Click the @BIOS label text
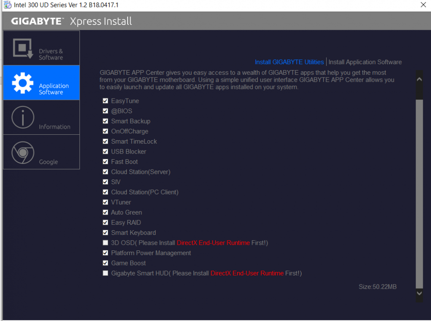The width and height of the screenshot is (431, 321). click(122, 111)
